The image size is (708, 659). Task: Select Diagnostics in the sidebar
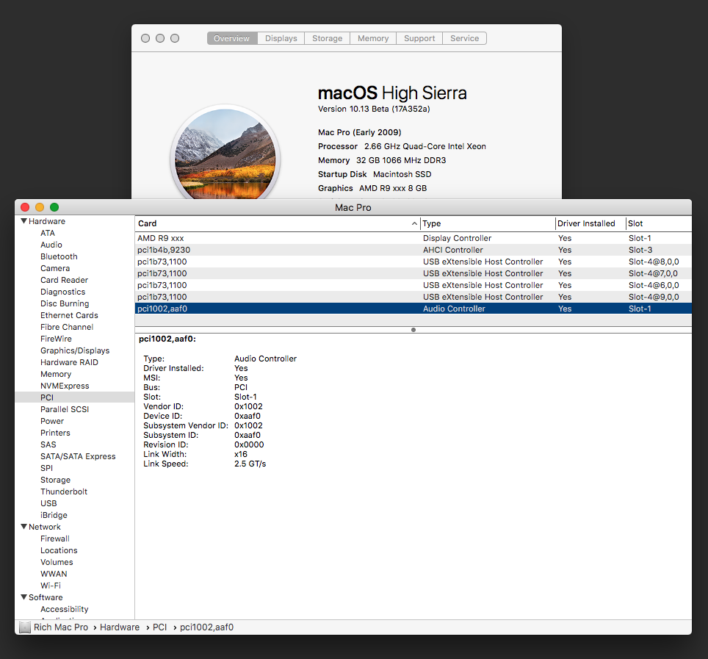click(62, 292)
